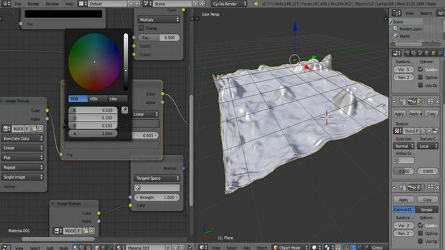Open Direction Normal dropdown in modifier

(403, 146)
